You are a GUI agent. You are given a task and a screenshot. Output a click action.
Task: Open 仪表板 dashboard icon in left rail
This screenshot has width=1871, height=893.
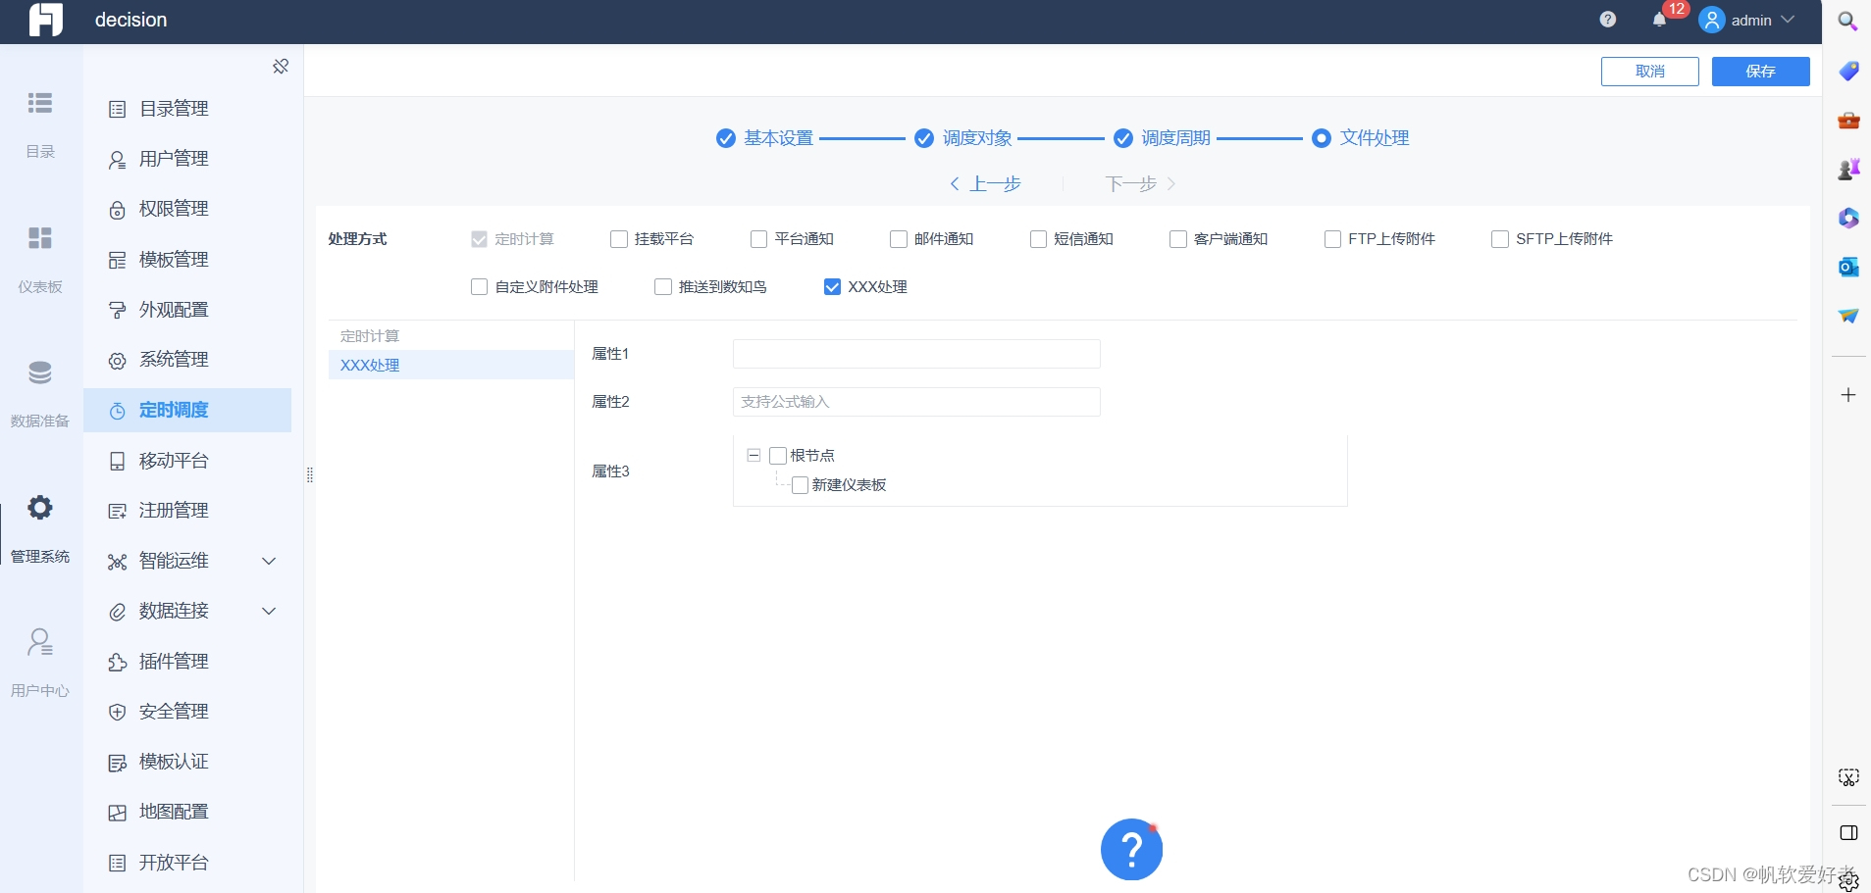click(x=40, y=238)
